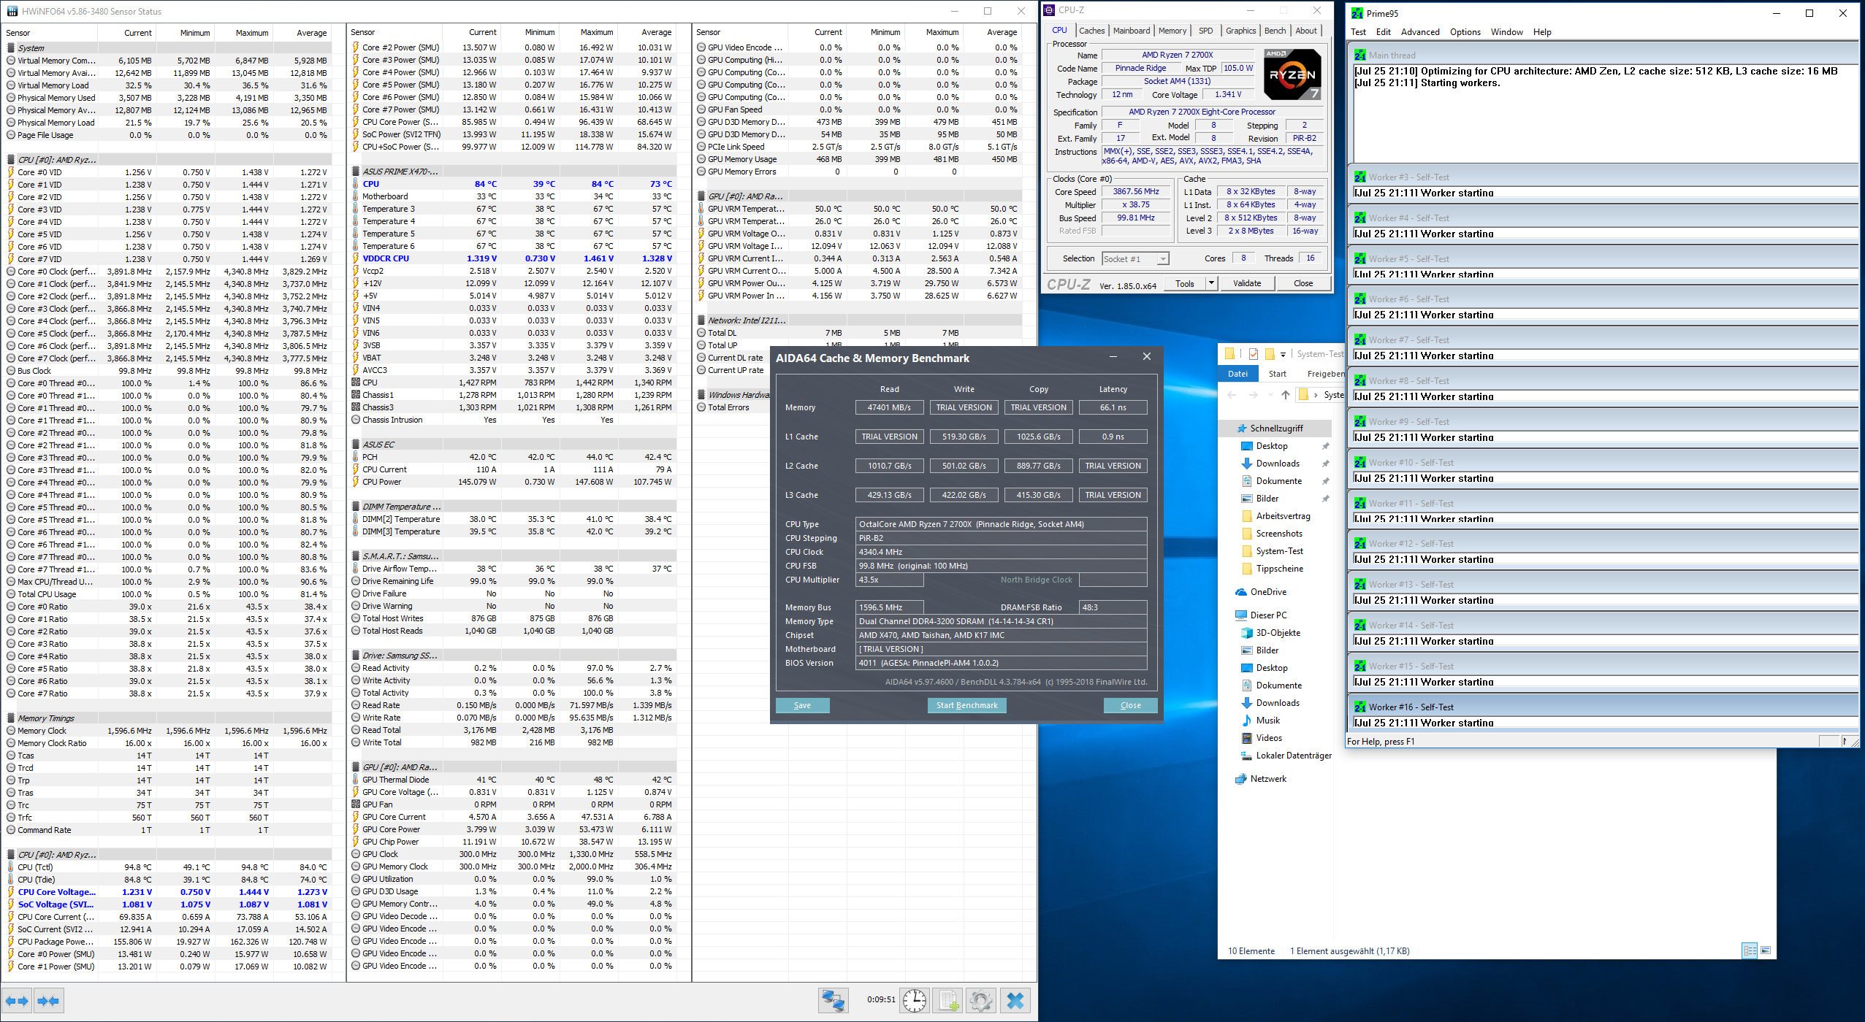This screenshot has width=1865, height=1022.
Task: Click the Worker #3 Self-Test title bar in Prime95
Action: pos(1603,177)
